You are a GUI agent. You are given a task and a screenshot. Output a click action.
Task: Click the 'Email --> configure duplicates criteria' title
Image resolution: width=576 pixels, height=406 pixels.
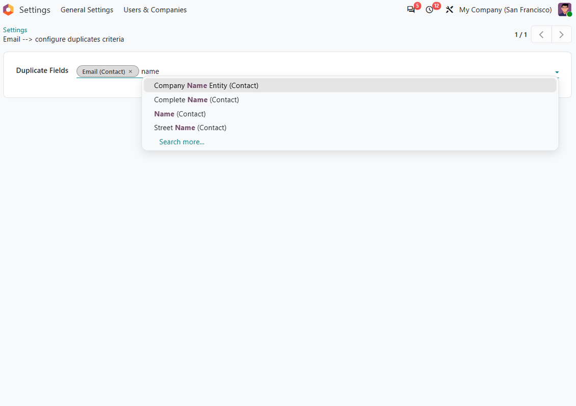[64, 39]
